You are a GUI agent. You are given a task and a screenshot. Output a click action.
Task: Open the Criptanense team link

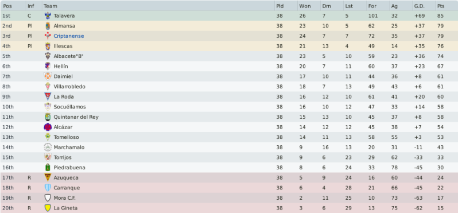[x=69, y=36]
